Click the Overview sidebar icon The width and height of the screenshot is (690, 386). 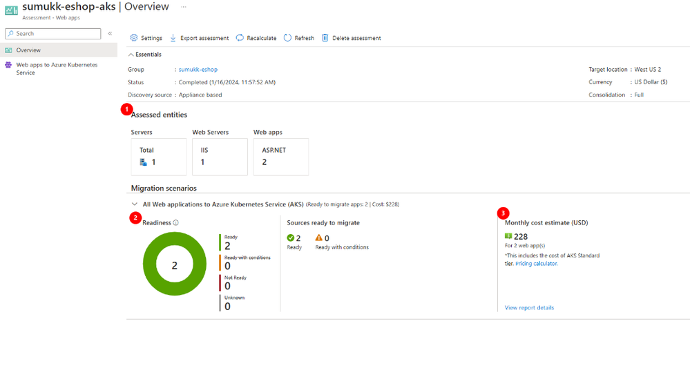click(x=8, y=50)
